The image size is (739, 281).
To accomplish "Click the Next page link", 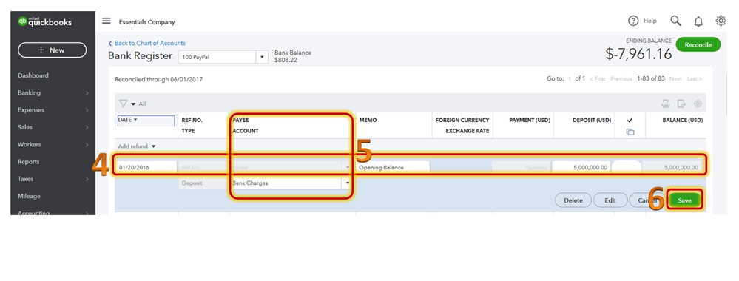I will pos(675,78).
